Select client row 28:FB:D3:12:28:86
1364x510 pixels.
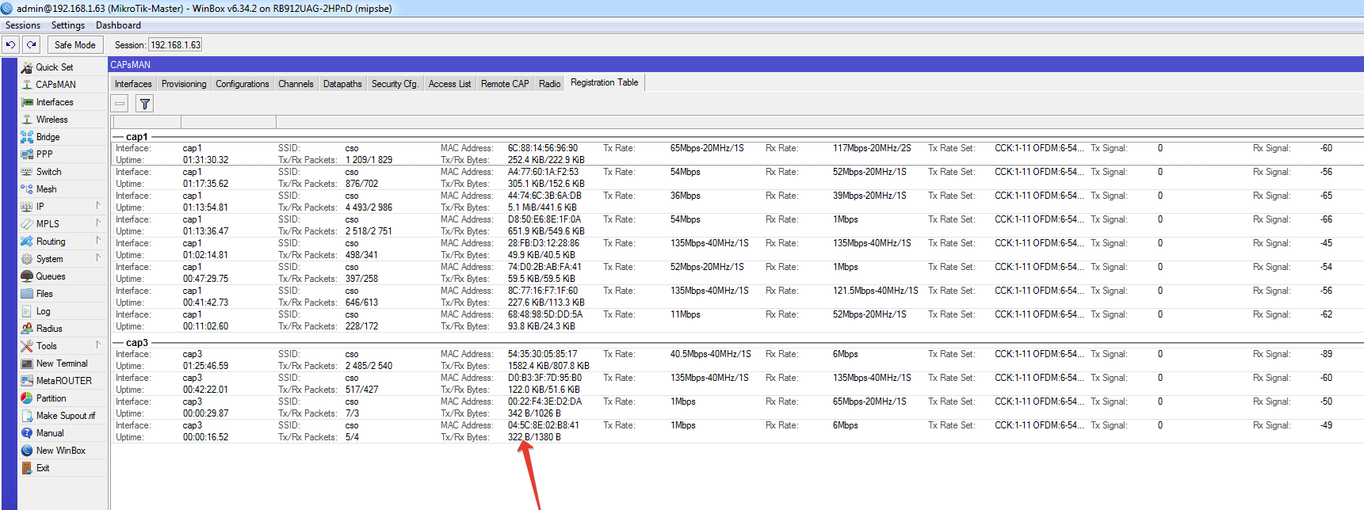pyautogui.click(x=737, y=249)
